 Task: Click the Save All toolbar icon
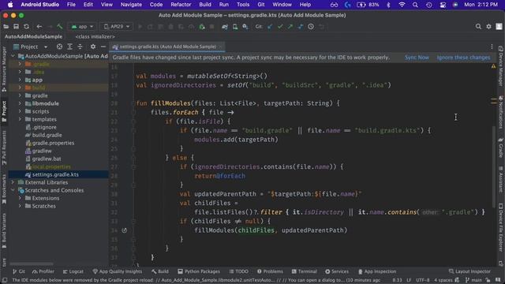[16, 27]
